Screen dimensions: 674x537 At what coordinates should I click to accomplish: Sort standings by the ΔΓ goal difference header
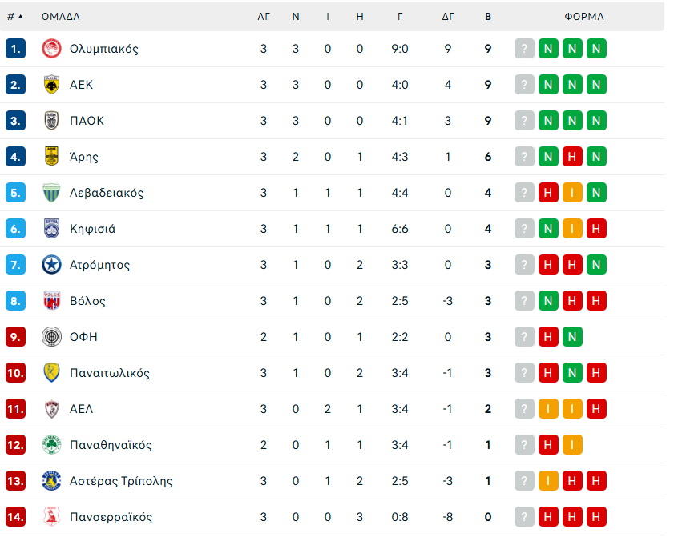448,16
